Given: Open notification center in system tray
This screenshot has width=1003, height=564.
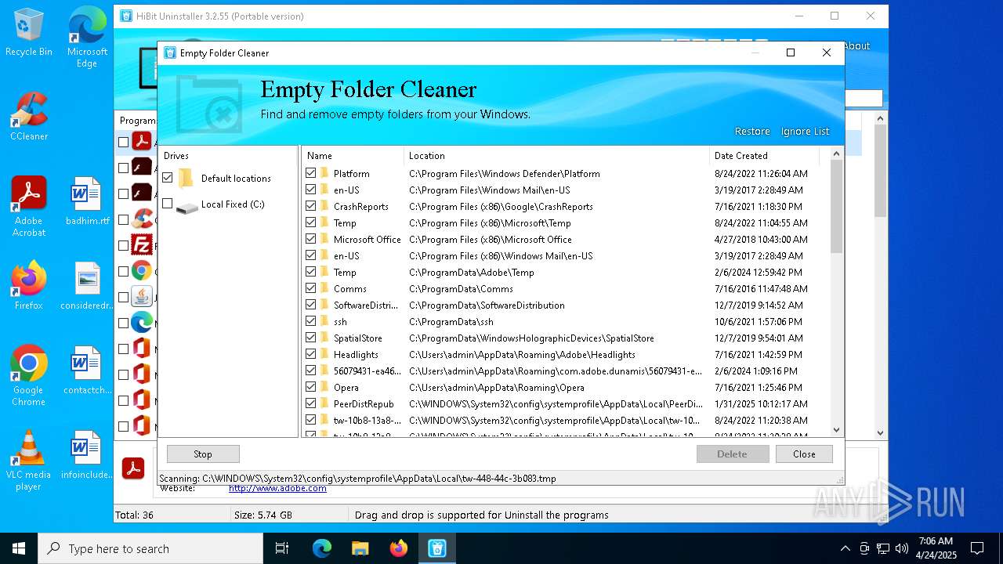Looking at the screenshot, I should click(977, 548).
